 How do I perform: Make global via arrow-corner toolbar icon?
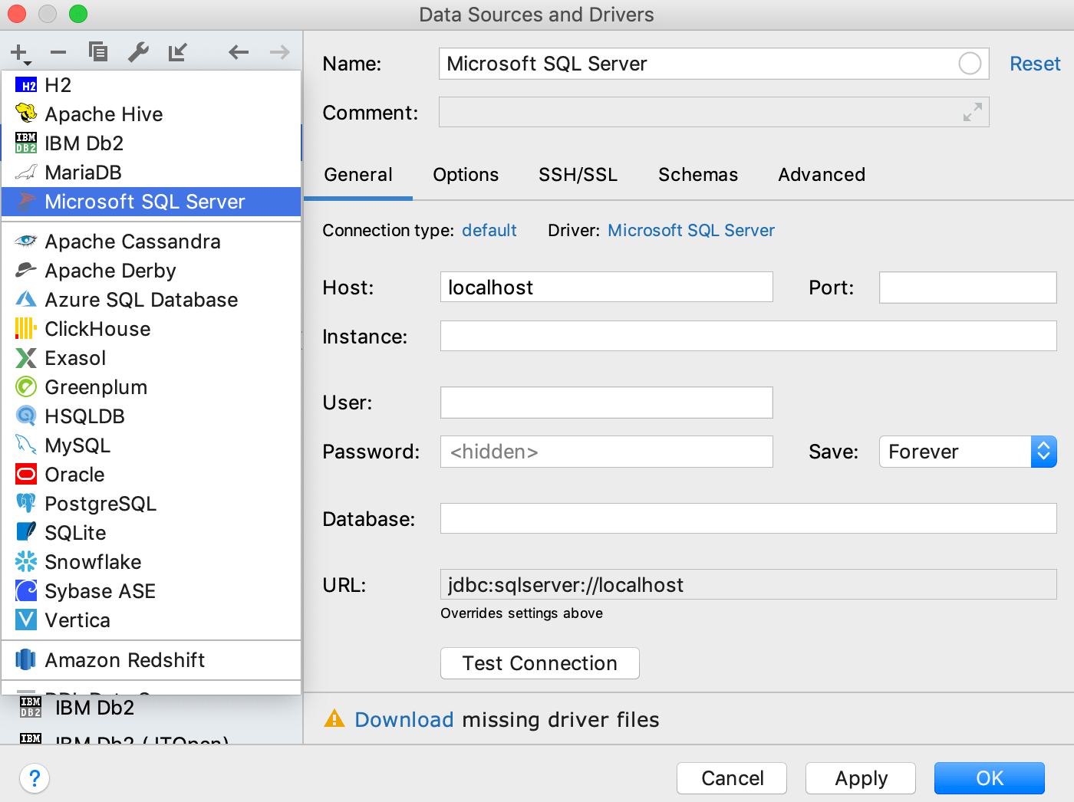[178, 52]
